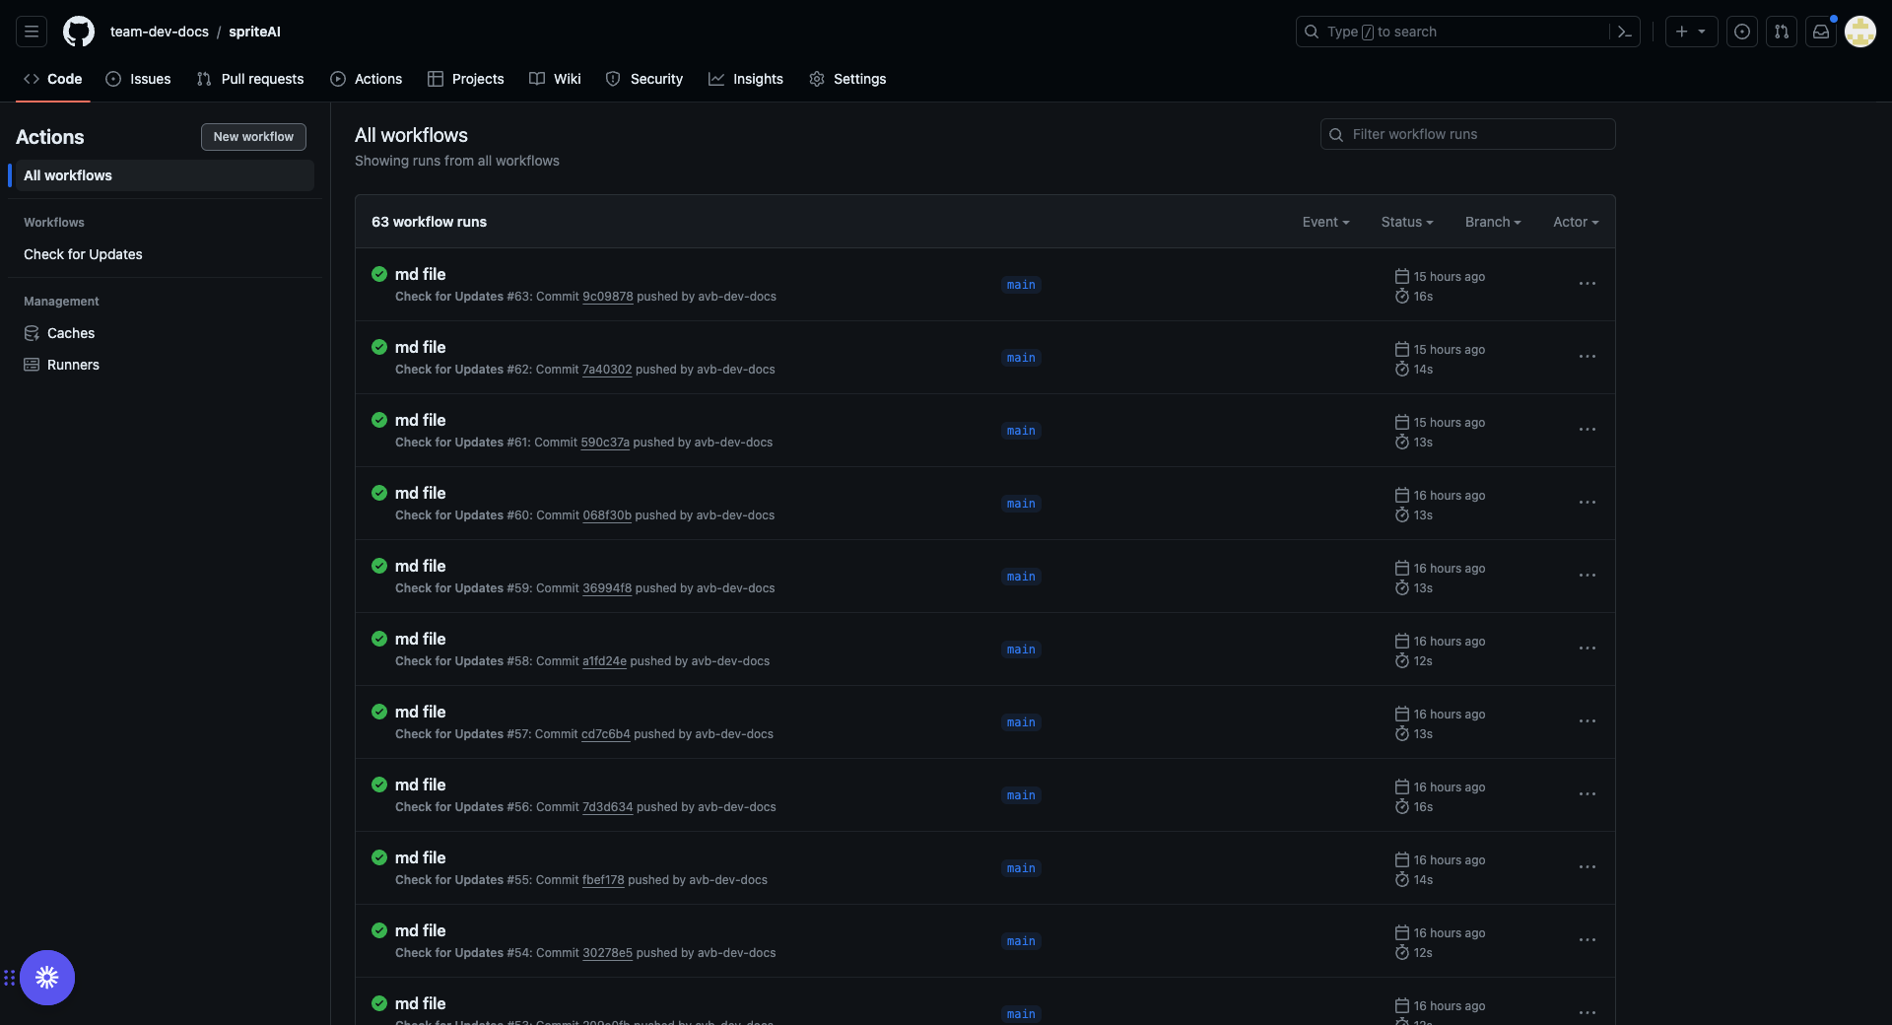
Task: Switch to the Insights tab
Action: (746, 79)
